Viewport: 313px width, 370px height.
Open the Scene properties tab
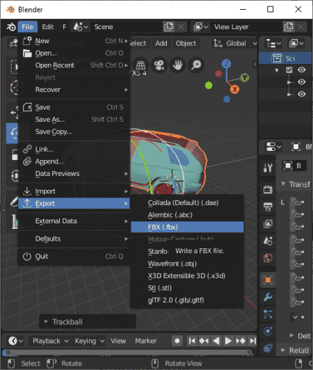pos(268,241)
